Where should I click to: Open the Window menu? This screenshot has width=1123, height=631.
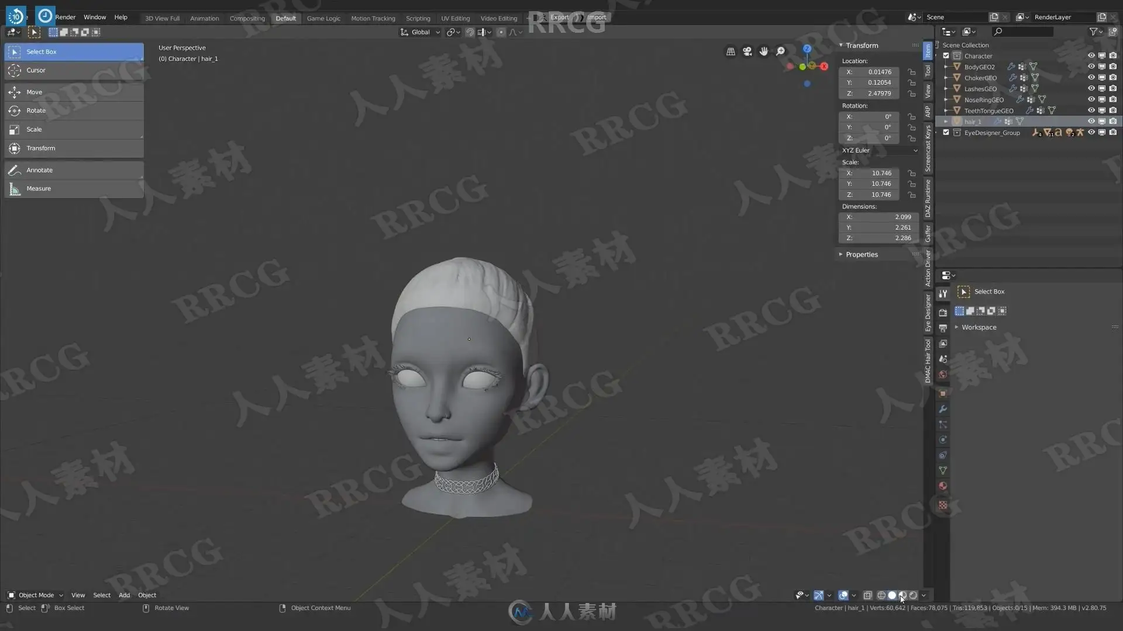(95, 18)
